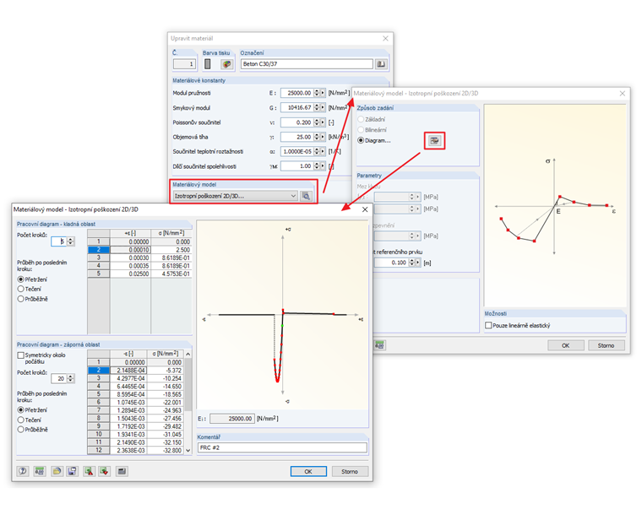
Task: Click Storno in back material model window
Action: (606, 345)
